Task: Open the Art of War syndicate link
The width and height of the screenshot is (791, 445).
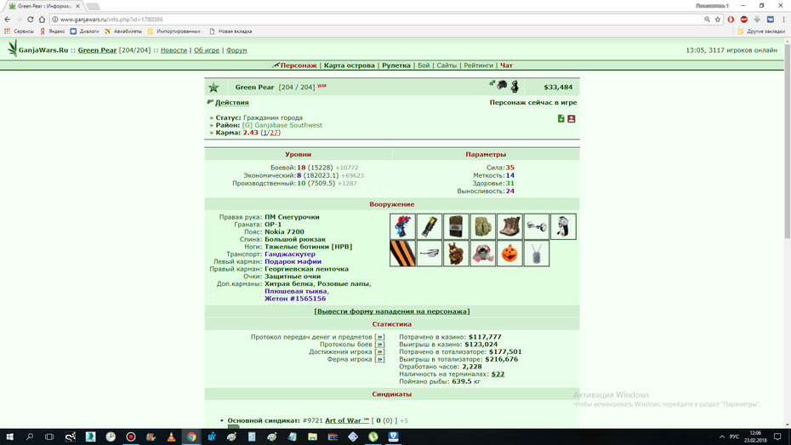Action: tap(347, 420)
